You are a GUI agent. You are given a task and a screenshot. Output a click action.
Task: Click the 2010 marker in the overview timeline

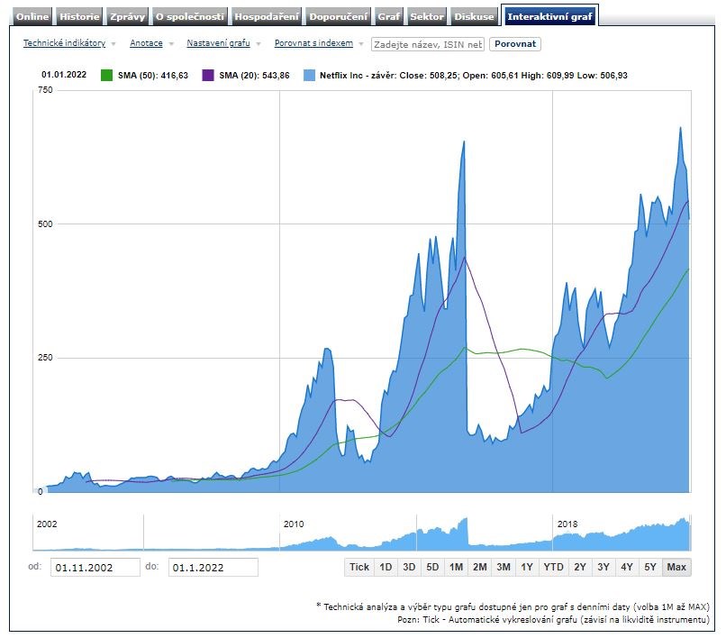pyautogui.click(x=294, y=524)
